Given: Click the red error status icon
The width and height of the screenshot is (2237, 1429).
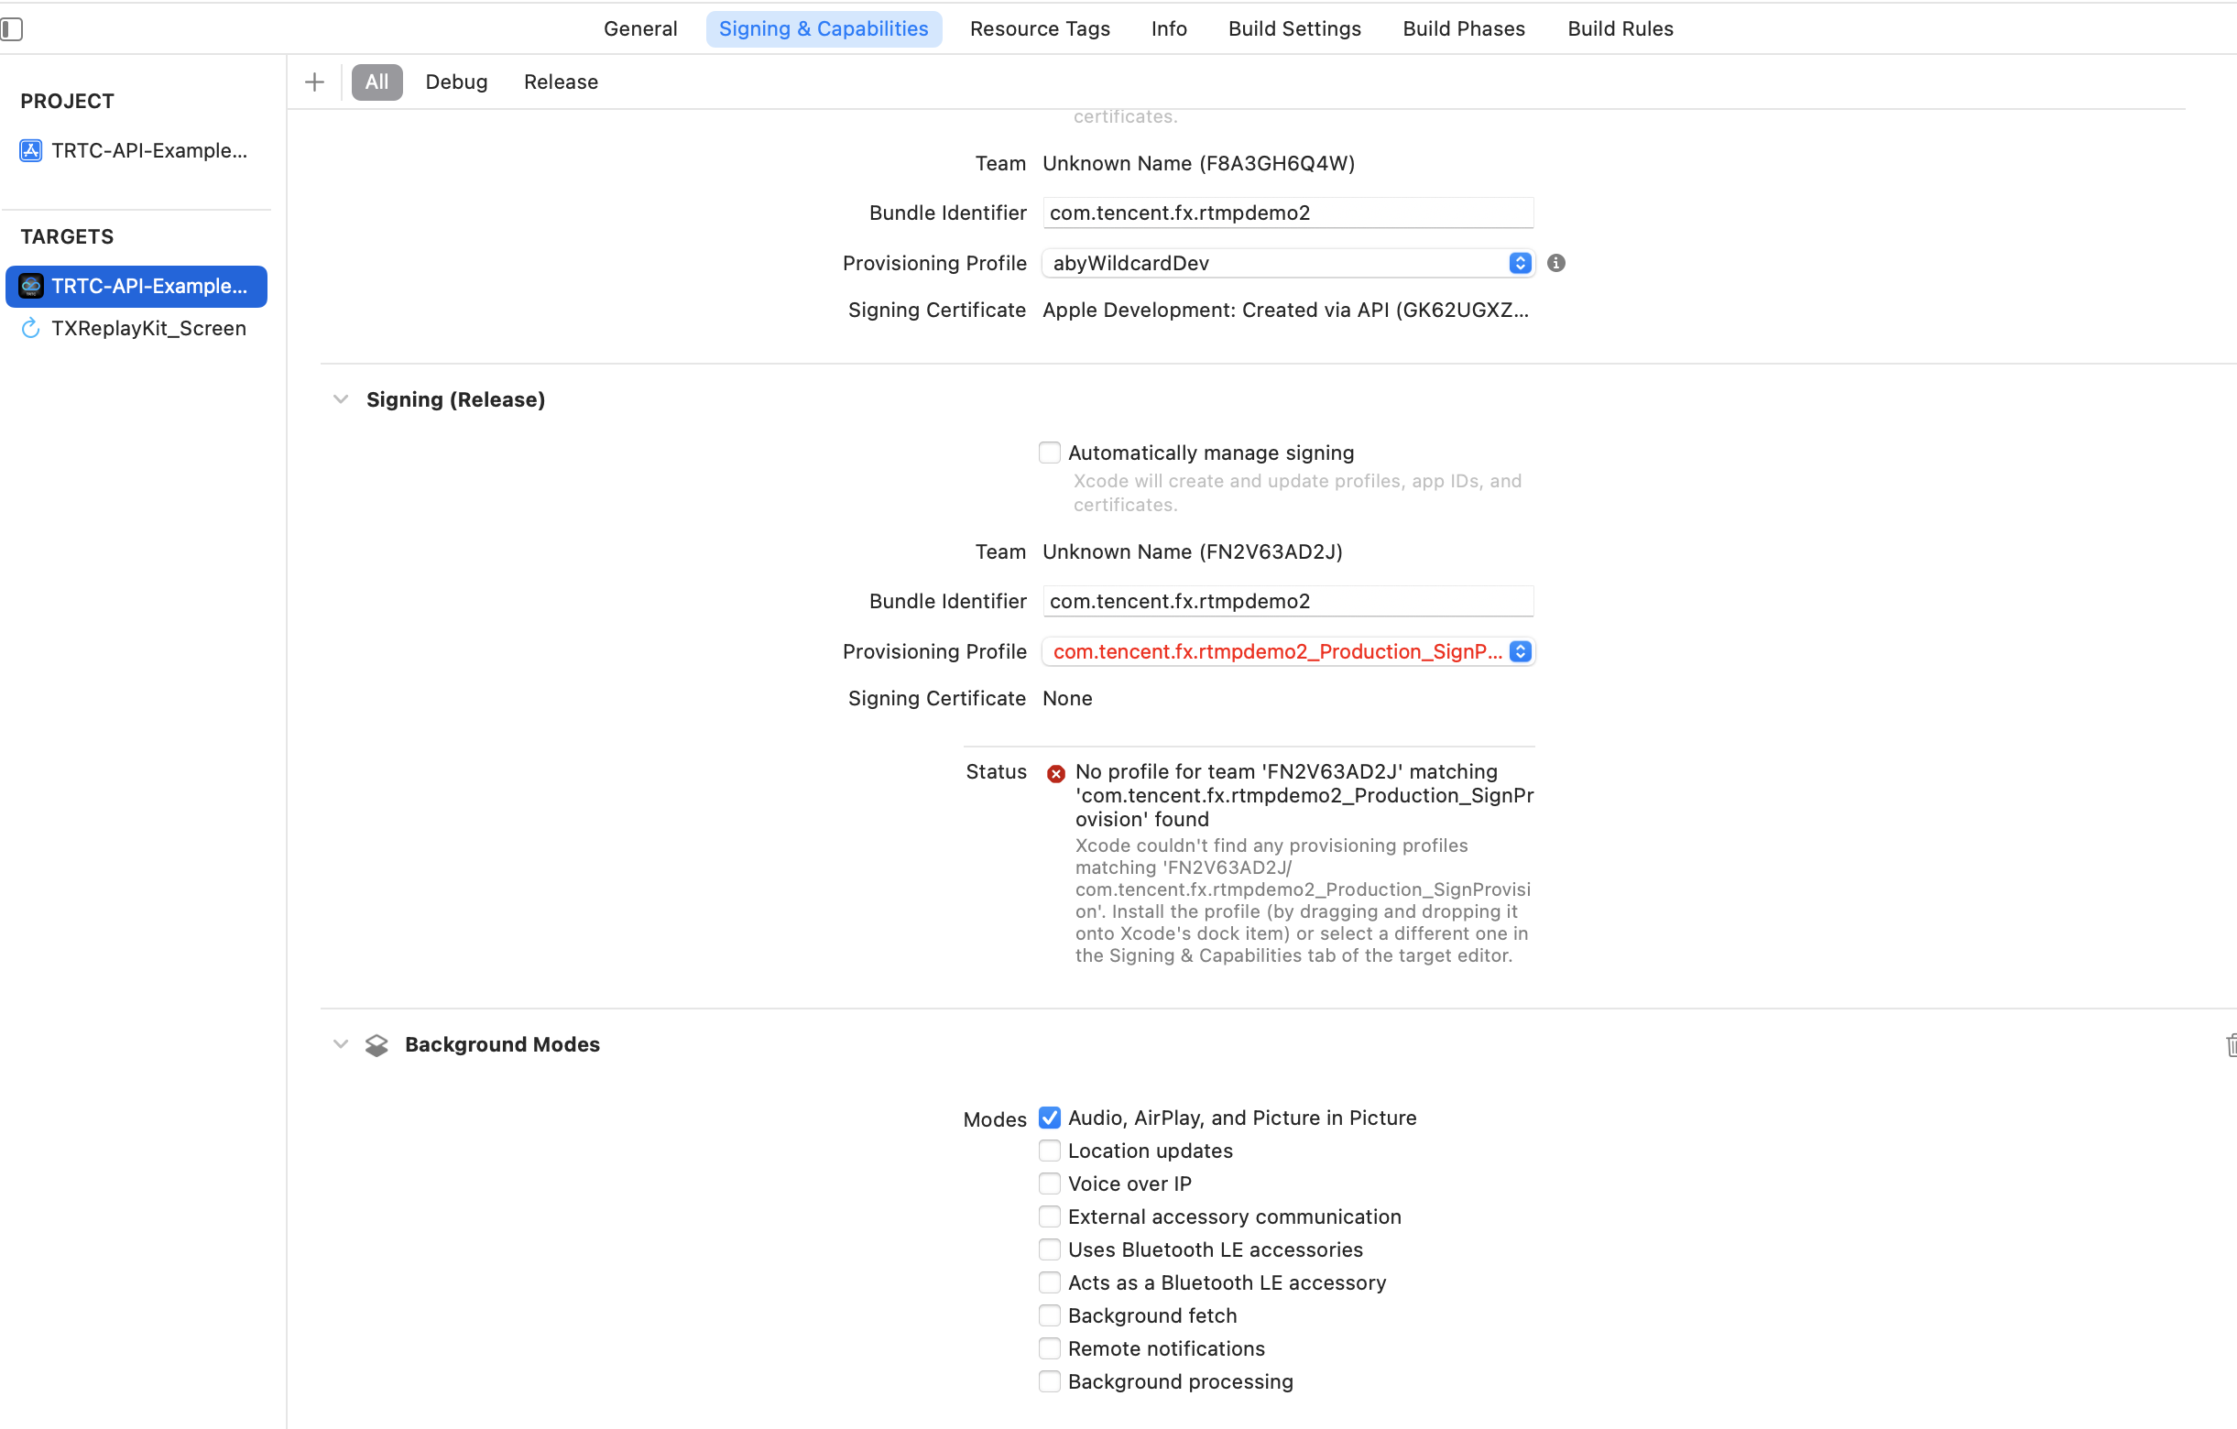Looking at the screenshot, I should 1055,773.
